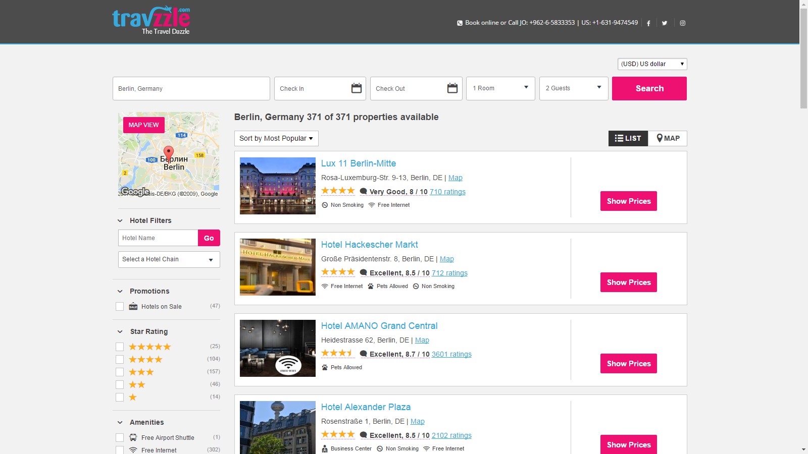Show Prices for Hotel AMANO Grand Central
Viewport: 808px width, 454px height.
(x=629, y=364)
